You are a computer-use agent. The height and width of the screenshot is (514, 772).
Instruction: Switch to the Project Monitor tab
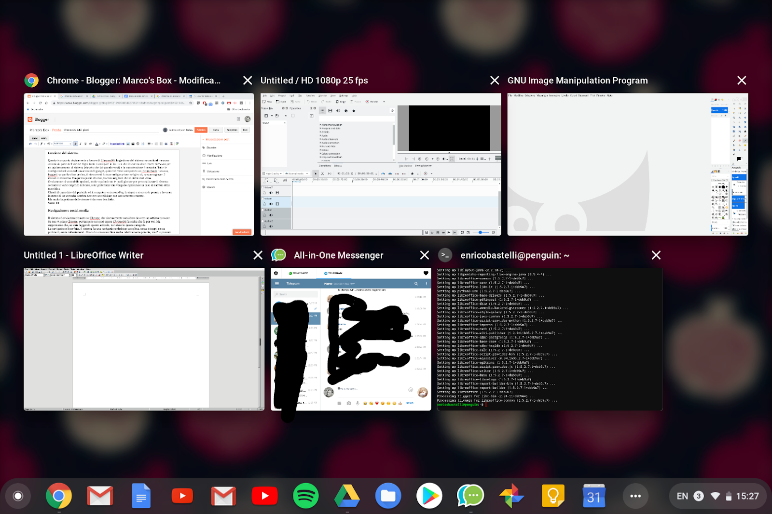pos(423,166)
